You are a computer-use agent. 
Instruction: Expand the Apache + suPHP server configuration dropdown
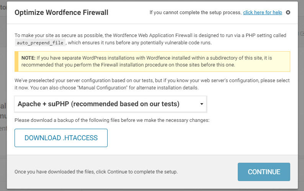[110, 104]
